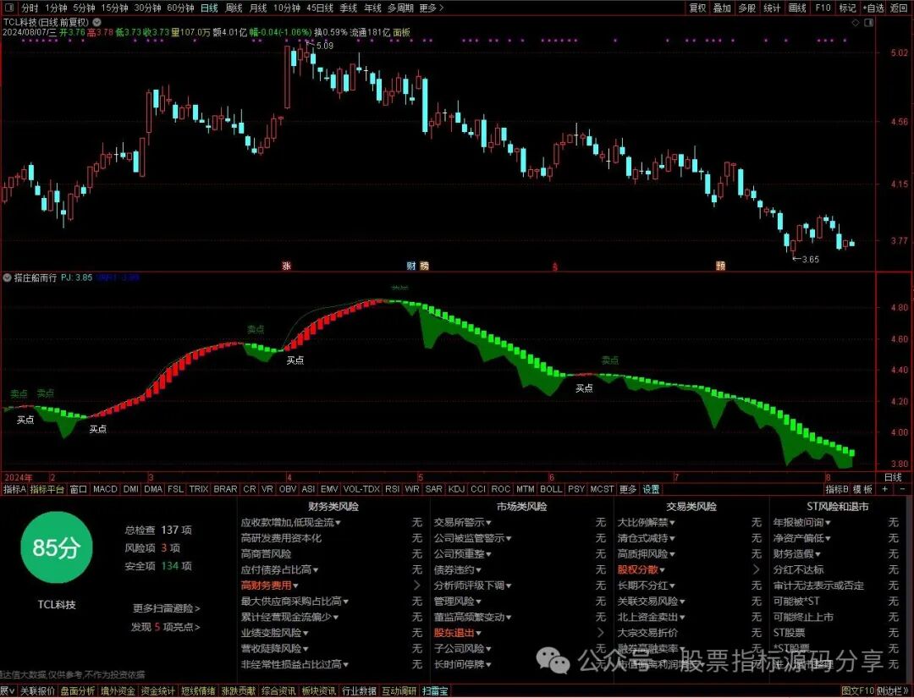Viewport: 914px width, 698px height.
Task: Select the 分时 time period
Action: [30, 8]
